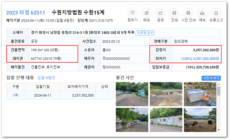The width and height of the screenshot is (230, 140).
Task: Click the 오류신고 error report icon
Action: pos(216,13)
